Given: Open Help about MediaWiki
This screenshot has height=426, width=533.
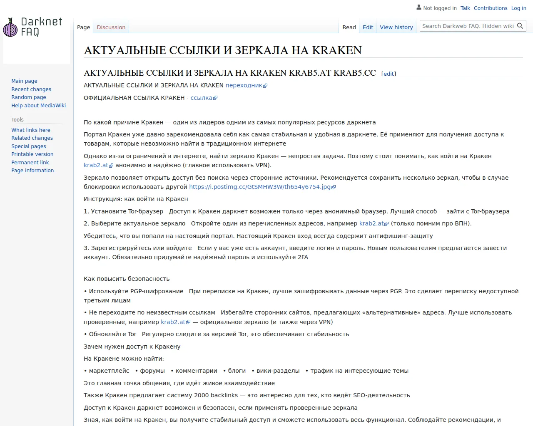Looking at the screenshot, I should click(38, 106).
